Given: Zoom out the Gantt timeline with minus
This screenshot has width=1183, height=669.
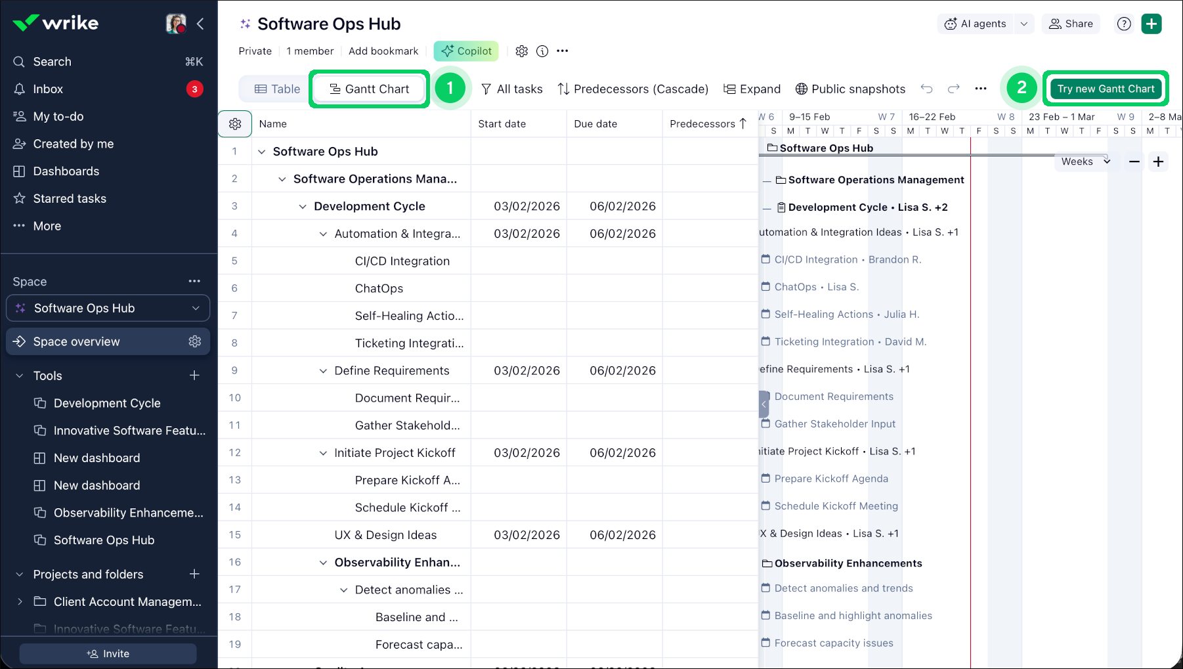Looking at the screenshot, I should (x=1134, y=162).
